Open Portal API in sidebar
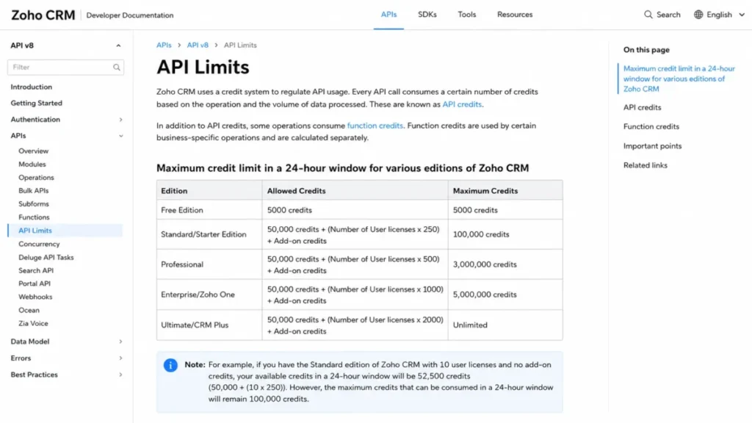Image resolution: width=752 pixels, height=423 pixels. click(x=35, y=283)
